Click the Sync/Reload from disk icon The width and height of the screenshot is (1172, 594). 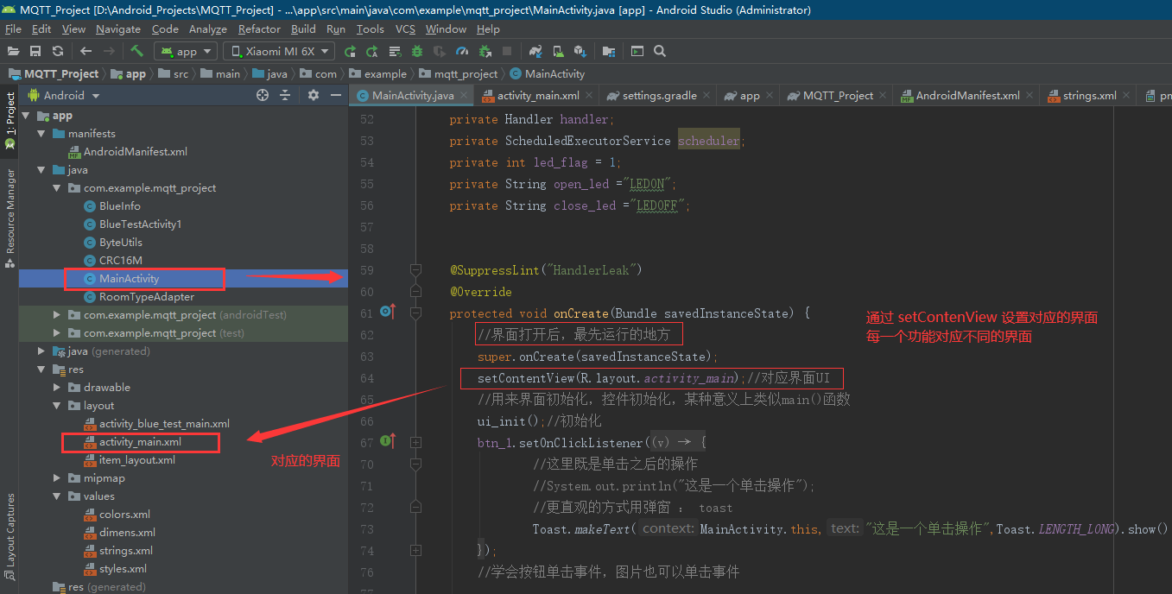(x=58, y=51)
